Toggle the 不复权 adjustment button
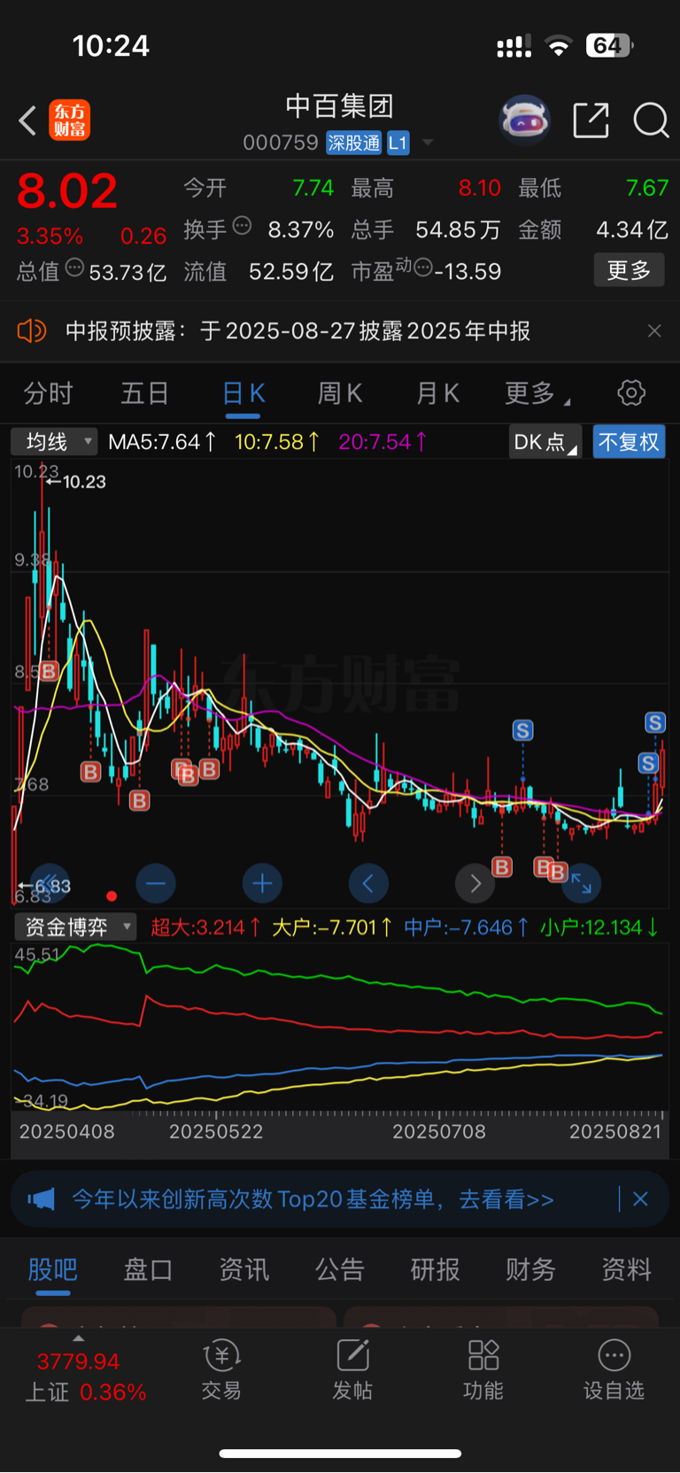 (x=629, y=442)
